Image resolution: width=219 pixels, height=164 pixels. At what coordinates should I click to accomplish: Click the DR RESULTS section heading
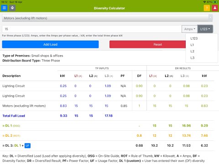point(182,68)
